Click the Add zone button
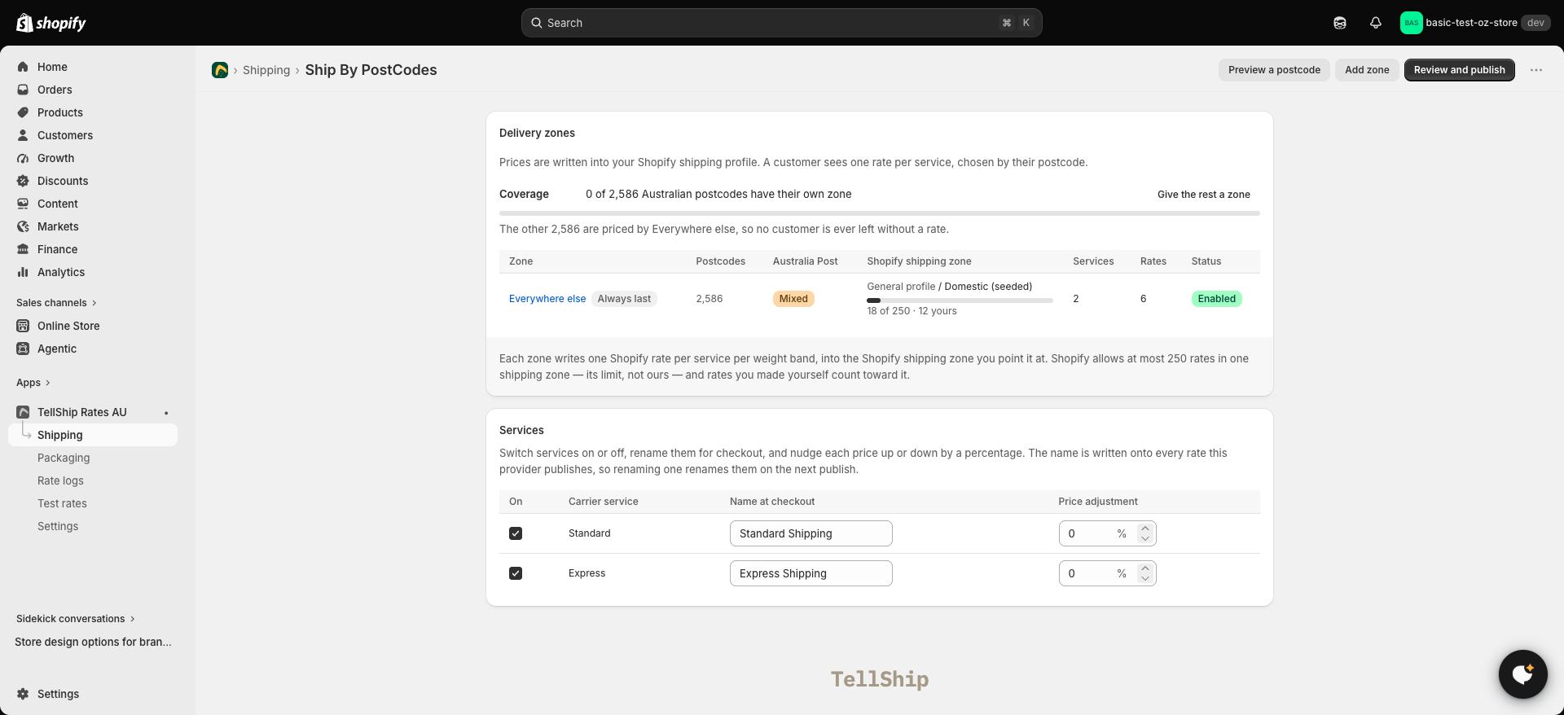The width and height of the screenshot is (1564, 715). 1367,70
